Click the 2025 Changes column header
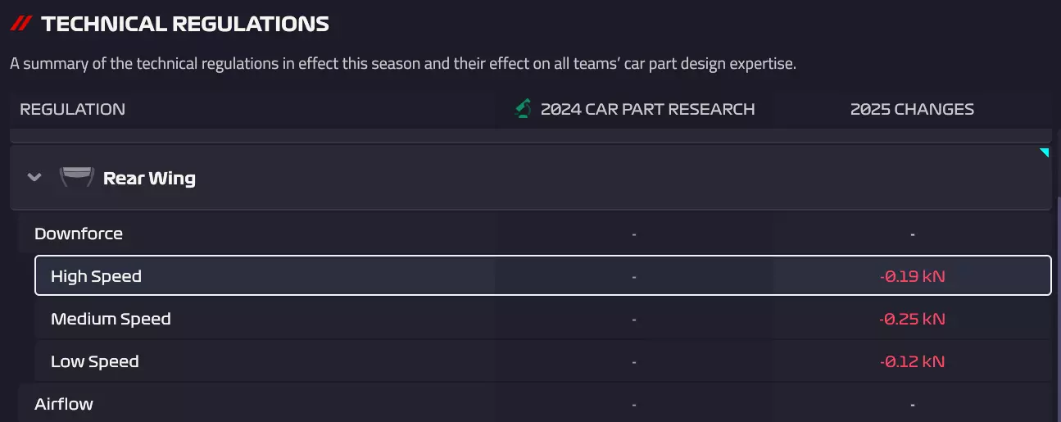This screenshot has height=422, width=1061. (x=912, y=109)
